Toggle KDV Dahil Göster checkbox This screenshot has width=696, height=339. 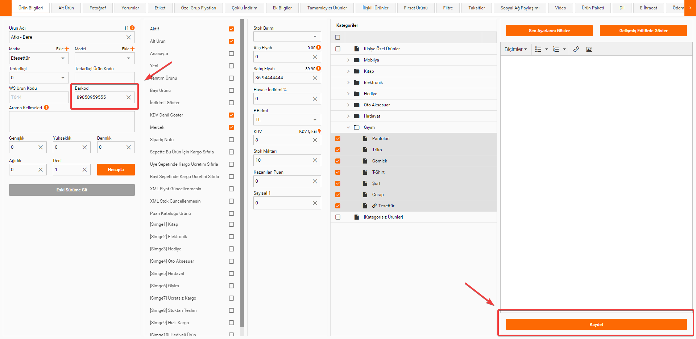231,115
